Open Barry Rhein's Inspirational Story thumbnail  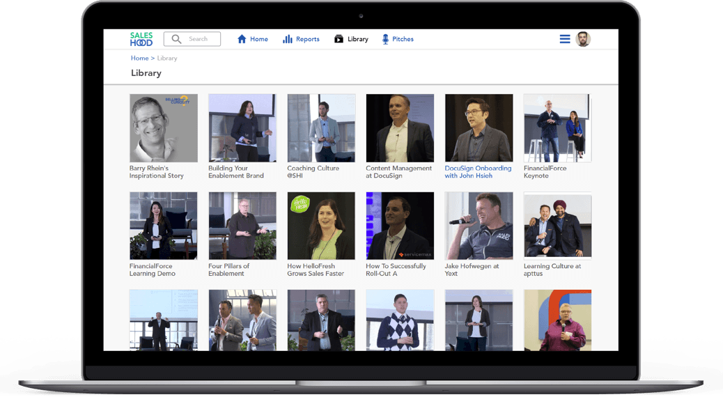164,128
